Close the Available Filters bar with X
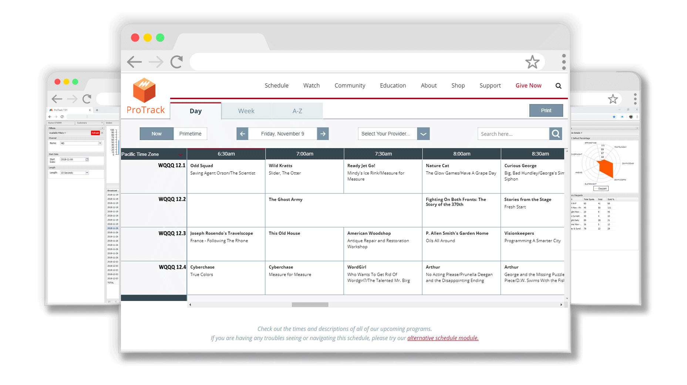687x385 pixels. click(x=102, y=133)
